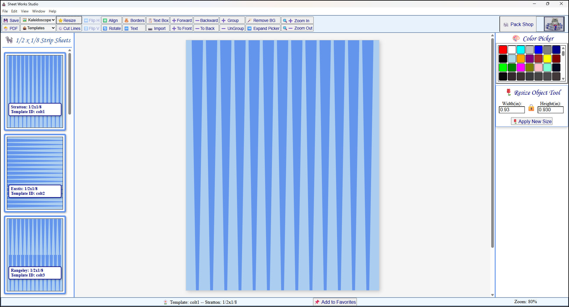The image size is (569, 307).
Task: Zoom in on the canvas
Action: pyautogui.click(x=297, y=20)
